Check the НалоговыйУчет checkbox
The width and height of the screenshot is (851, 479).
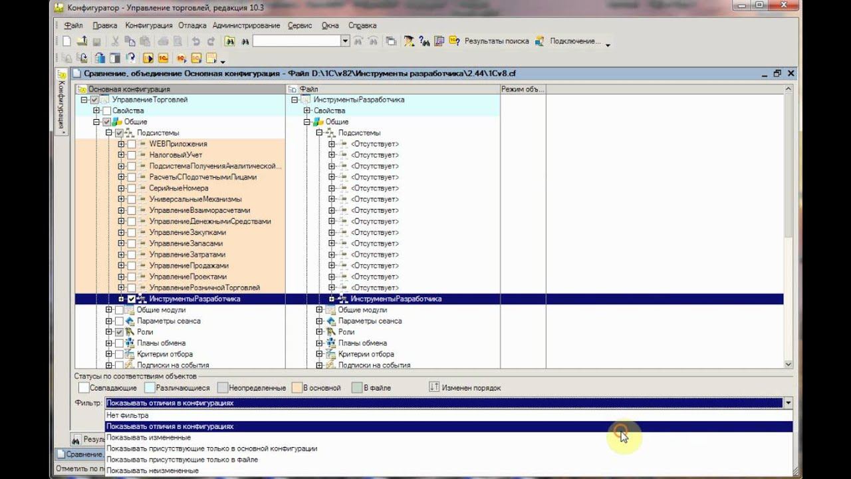coord(132,155)
